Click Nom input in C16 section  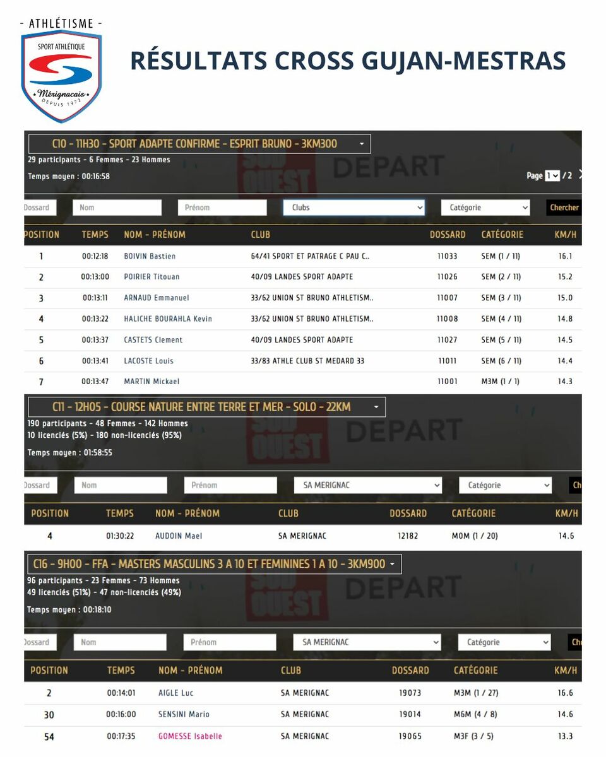[x=120, y=642]
